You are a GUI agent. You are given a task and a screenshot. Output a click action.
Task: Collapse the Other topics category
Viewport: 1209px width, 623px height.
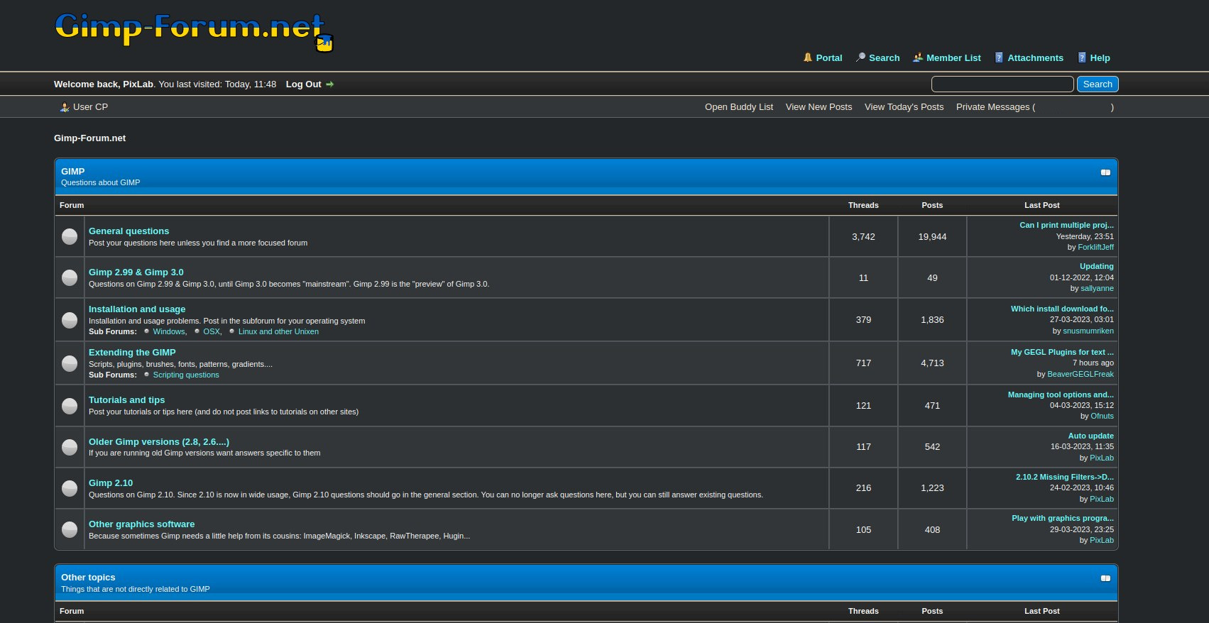(1105, 578)
